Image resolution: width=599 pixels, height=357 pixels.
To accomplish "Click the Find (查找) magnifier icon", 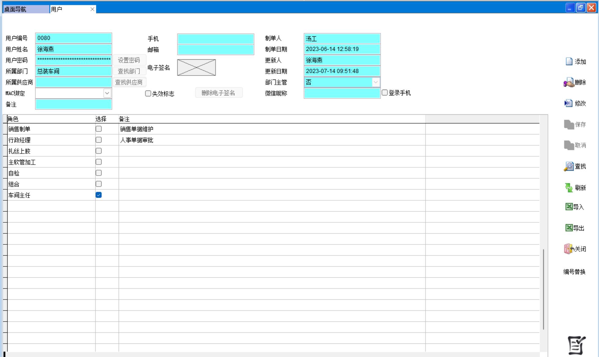I will coord(569,166).
